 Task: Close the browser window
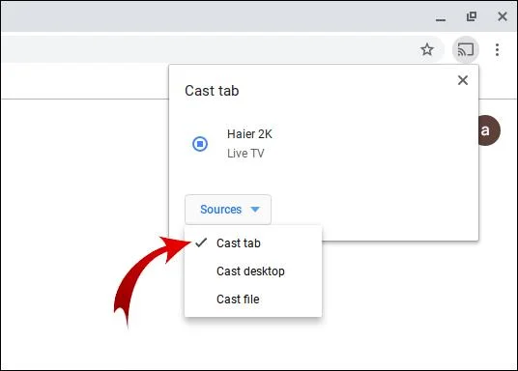coord(503,16)
